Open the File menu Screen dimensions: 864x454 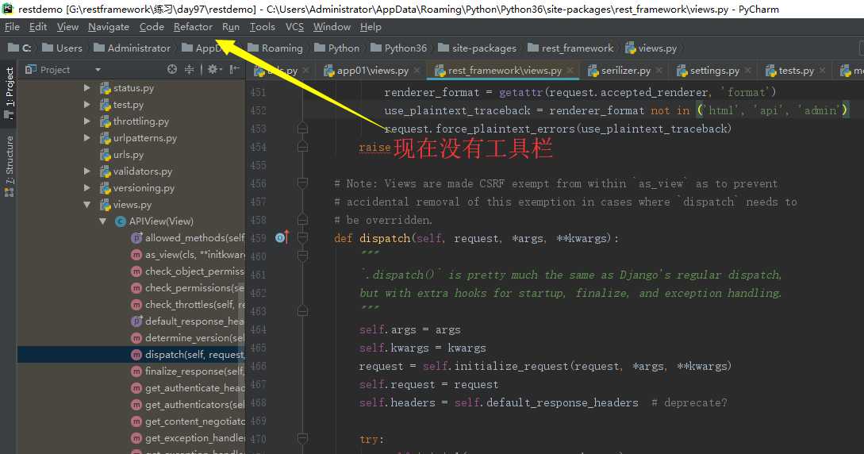click(x=12, y=27)
